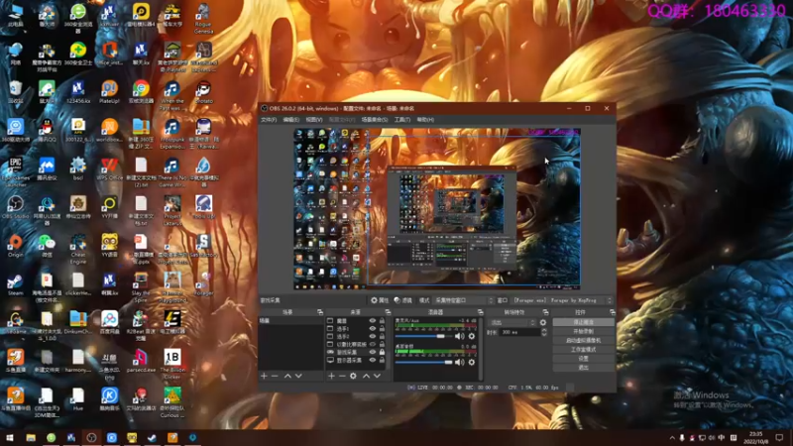Pop out the 场景 dock panel
Image resolution: width=793 pixels, height=446 pixels.
click(x=319, y=312)
